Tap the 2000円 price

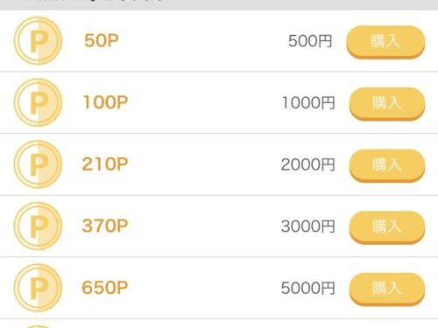tap(307, 164)
